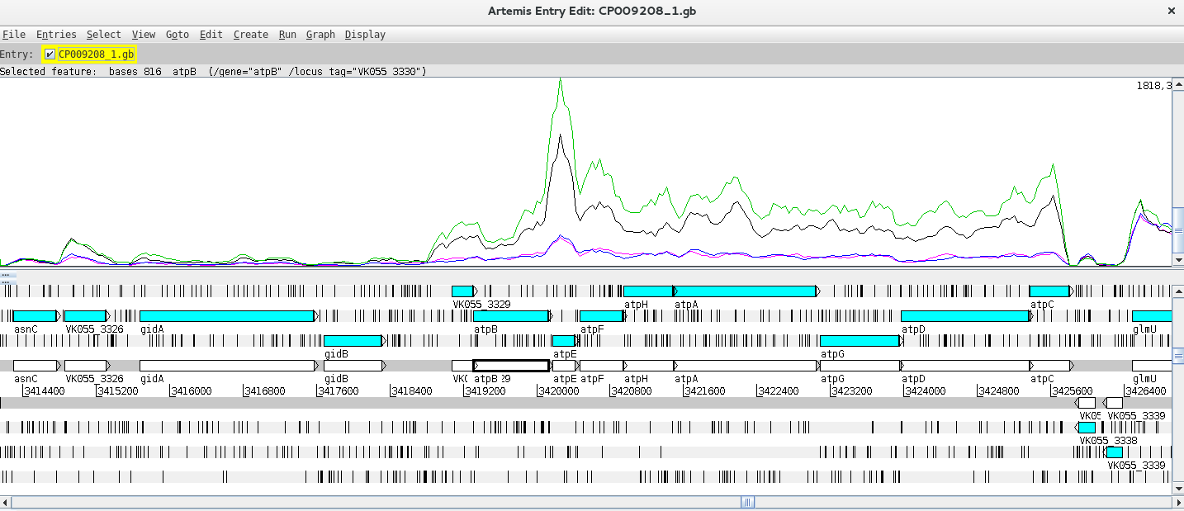Image resolution: width=1184 pixels, height=511 pixels.
Task: Close the Artemis Entry Edit window
Action: pos(1171,11)
